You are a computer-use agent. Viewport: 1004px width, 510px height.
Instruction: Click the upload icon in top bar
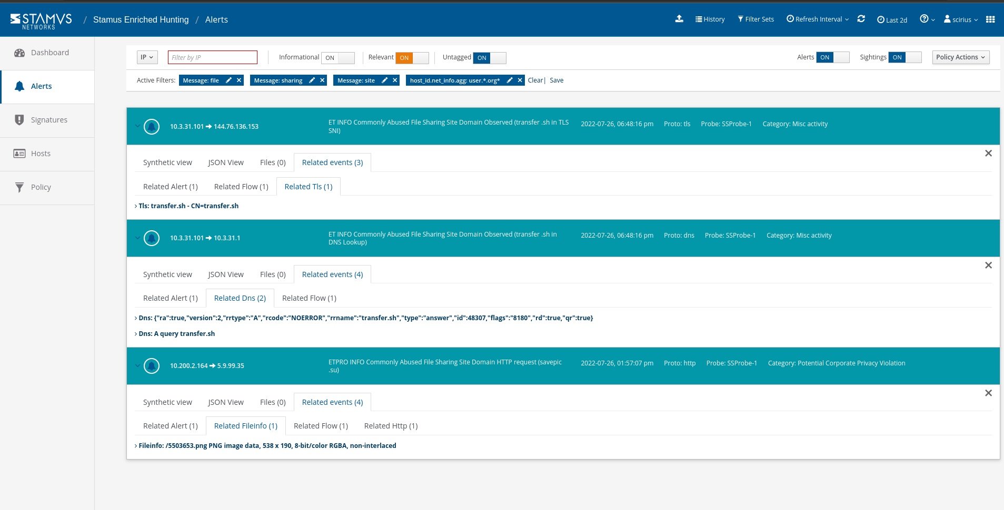pyautogui.click(x=679, y=19)
